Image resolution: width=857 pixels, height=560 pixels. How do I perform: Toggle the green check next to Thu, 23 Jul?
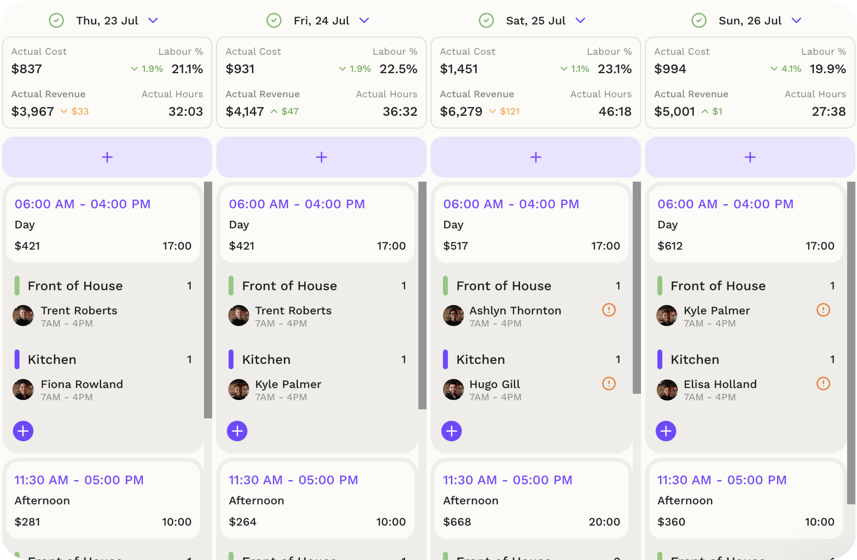[57, 20]
